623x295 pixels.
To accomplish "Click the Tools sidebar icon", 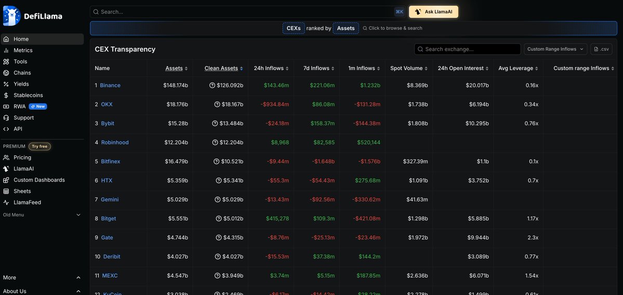I will pyautogui.click(x=6, y=62).
